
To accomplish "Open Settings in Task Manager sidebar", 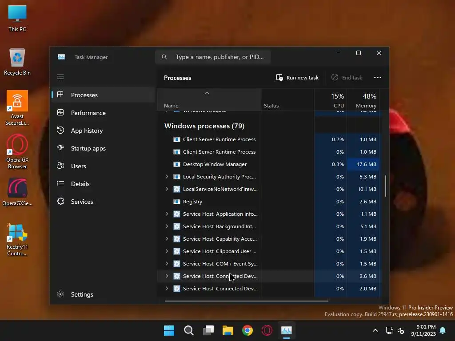I will (103, 294).
